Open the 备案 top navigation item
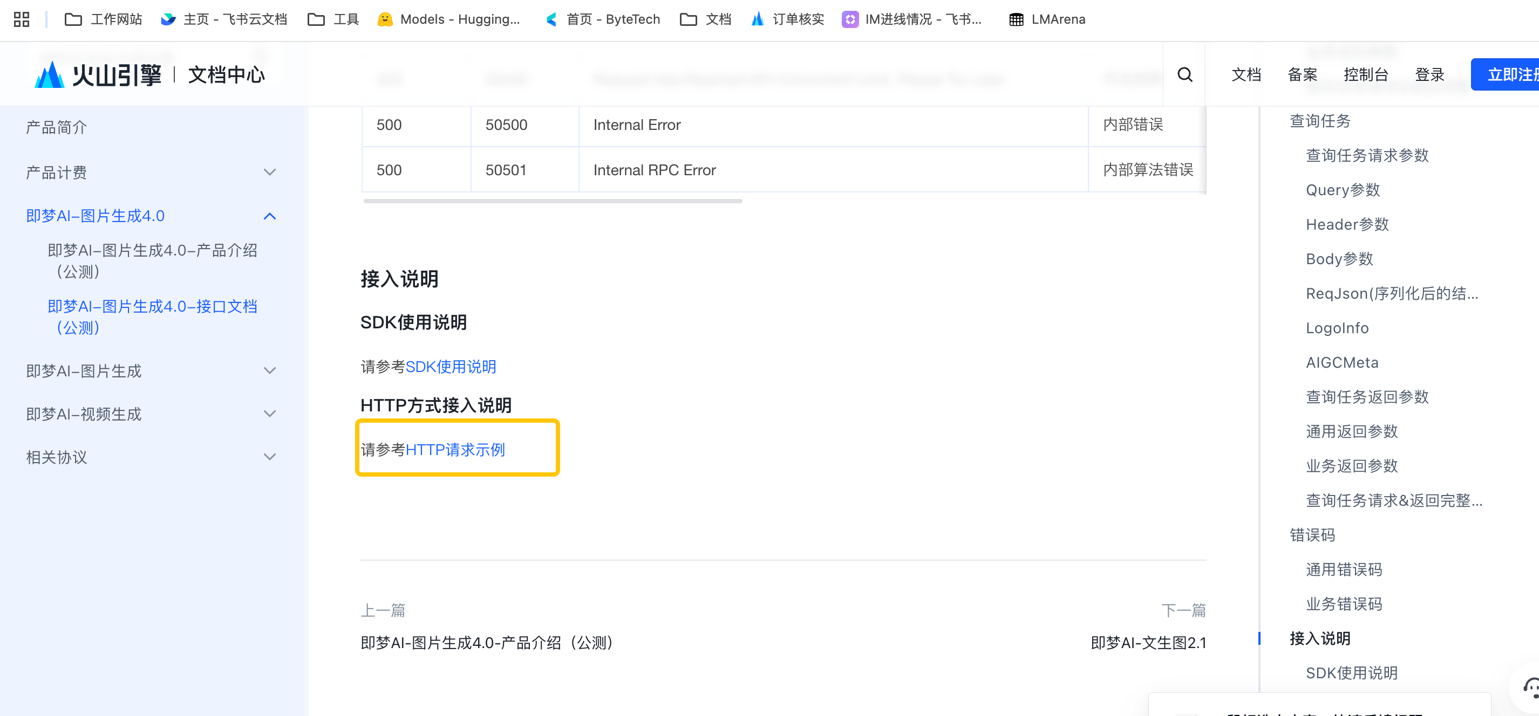 click(1302, 74)
